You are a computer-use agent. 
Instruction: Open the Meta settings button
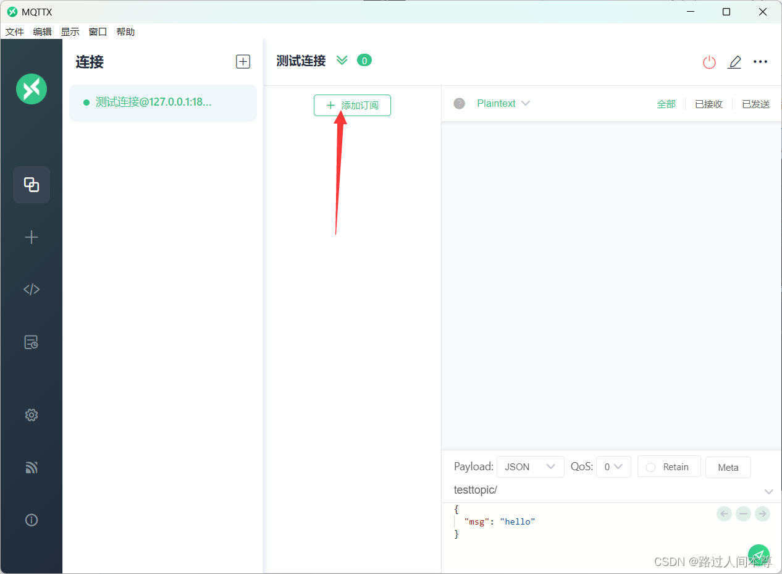(x=728, y=467)
